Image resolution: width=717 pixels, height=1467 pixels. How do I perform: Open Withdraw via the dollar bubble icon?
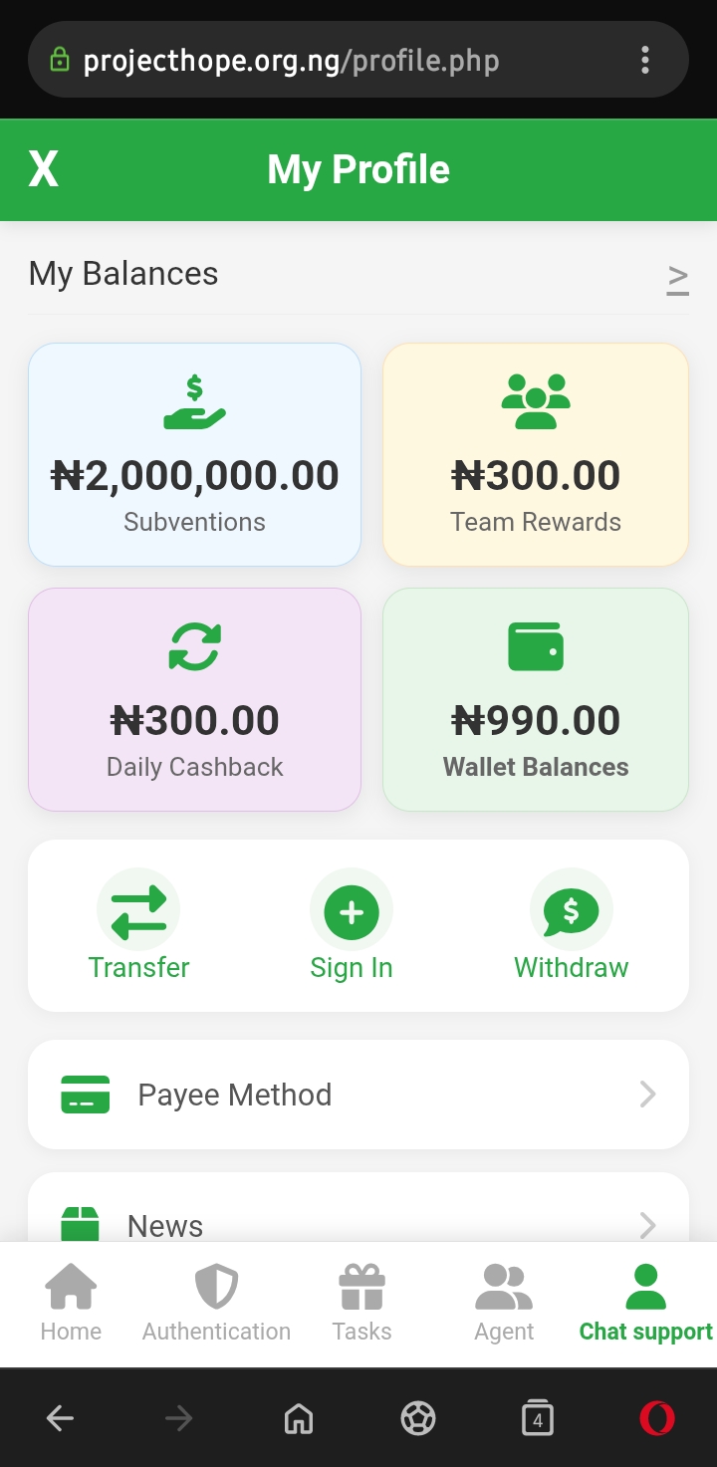click(571, 909)
